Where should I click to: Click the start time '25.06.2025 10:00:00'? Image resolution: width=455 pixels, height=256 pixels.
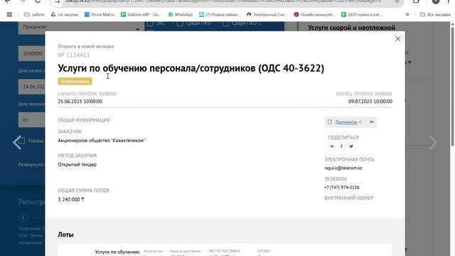[80, 101]
